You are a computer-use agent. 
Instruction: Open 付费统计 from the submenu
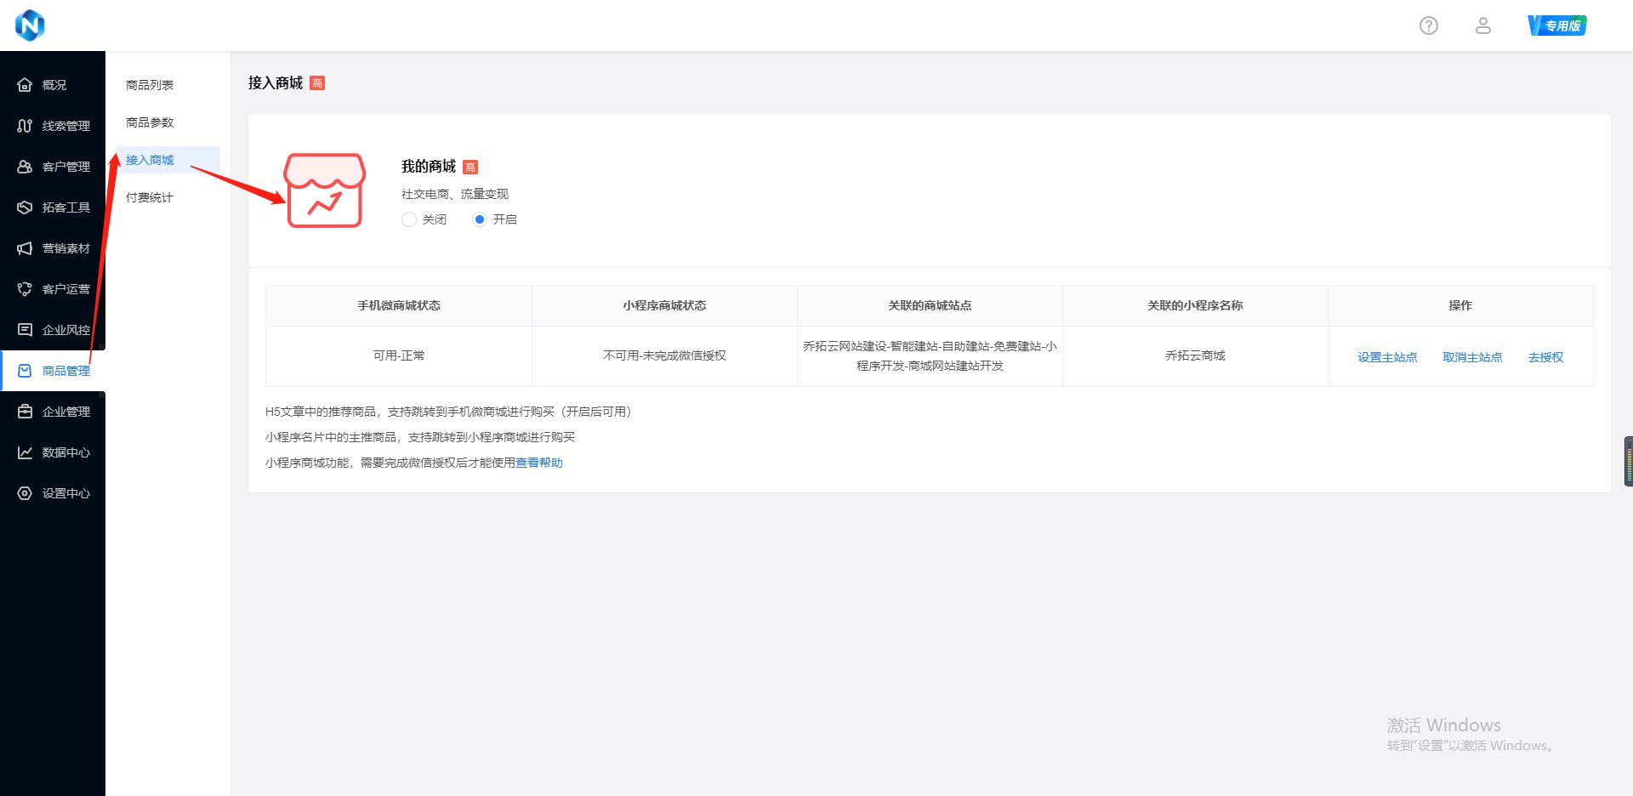150,196
